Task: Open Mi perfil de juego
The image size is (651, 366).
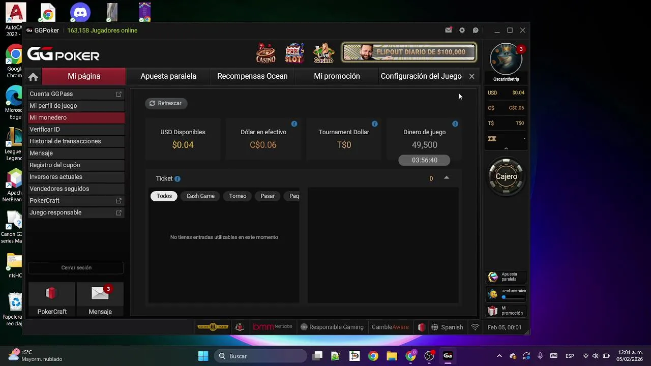Action: (x=76, y=106)
